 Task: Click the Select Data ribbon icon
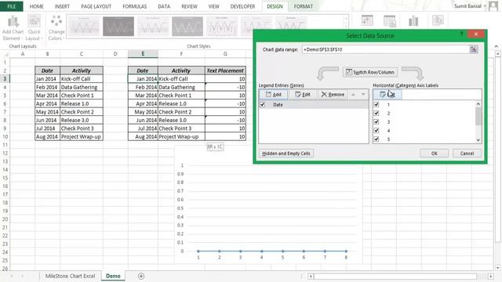[x=390, y=21]
